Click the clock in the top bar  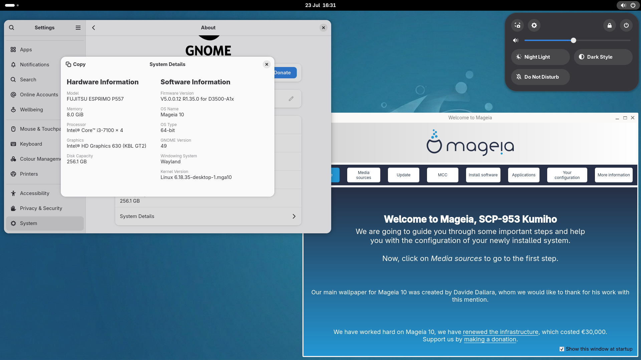[x=320, y=5]
